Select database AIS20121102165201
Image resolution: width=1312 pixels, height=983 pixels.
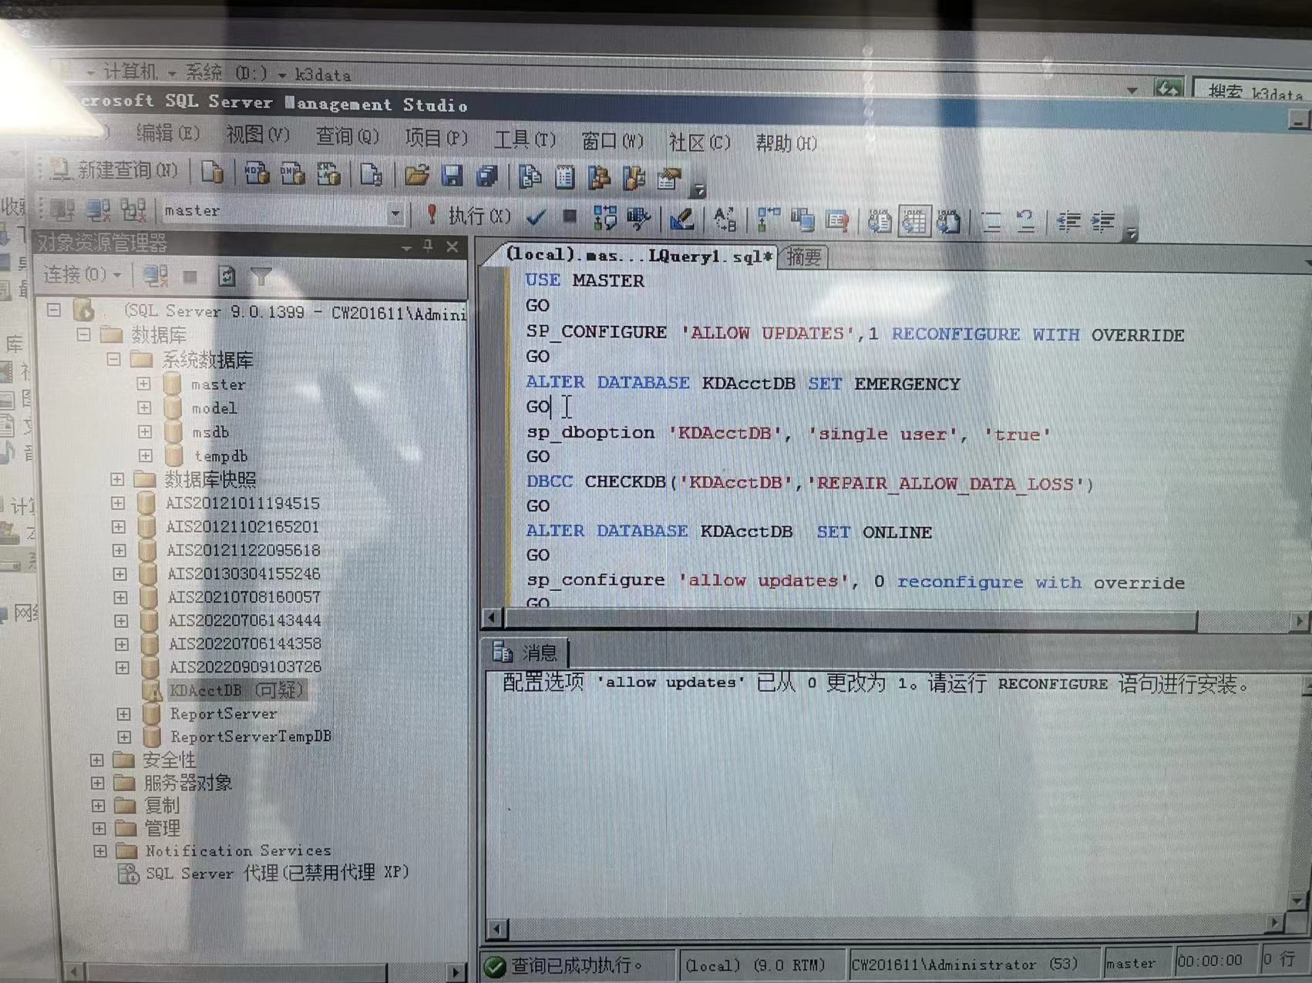243,527
